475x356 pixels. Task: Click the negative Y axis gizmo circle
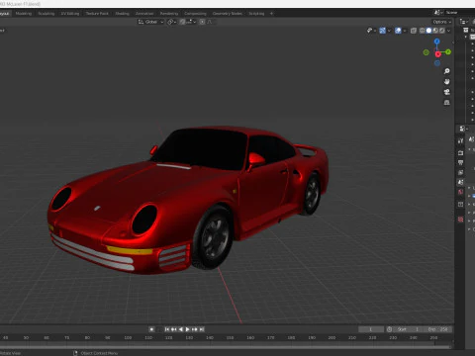click(x=427, y=52)
